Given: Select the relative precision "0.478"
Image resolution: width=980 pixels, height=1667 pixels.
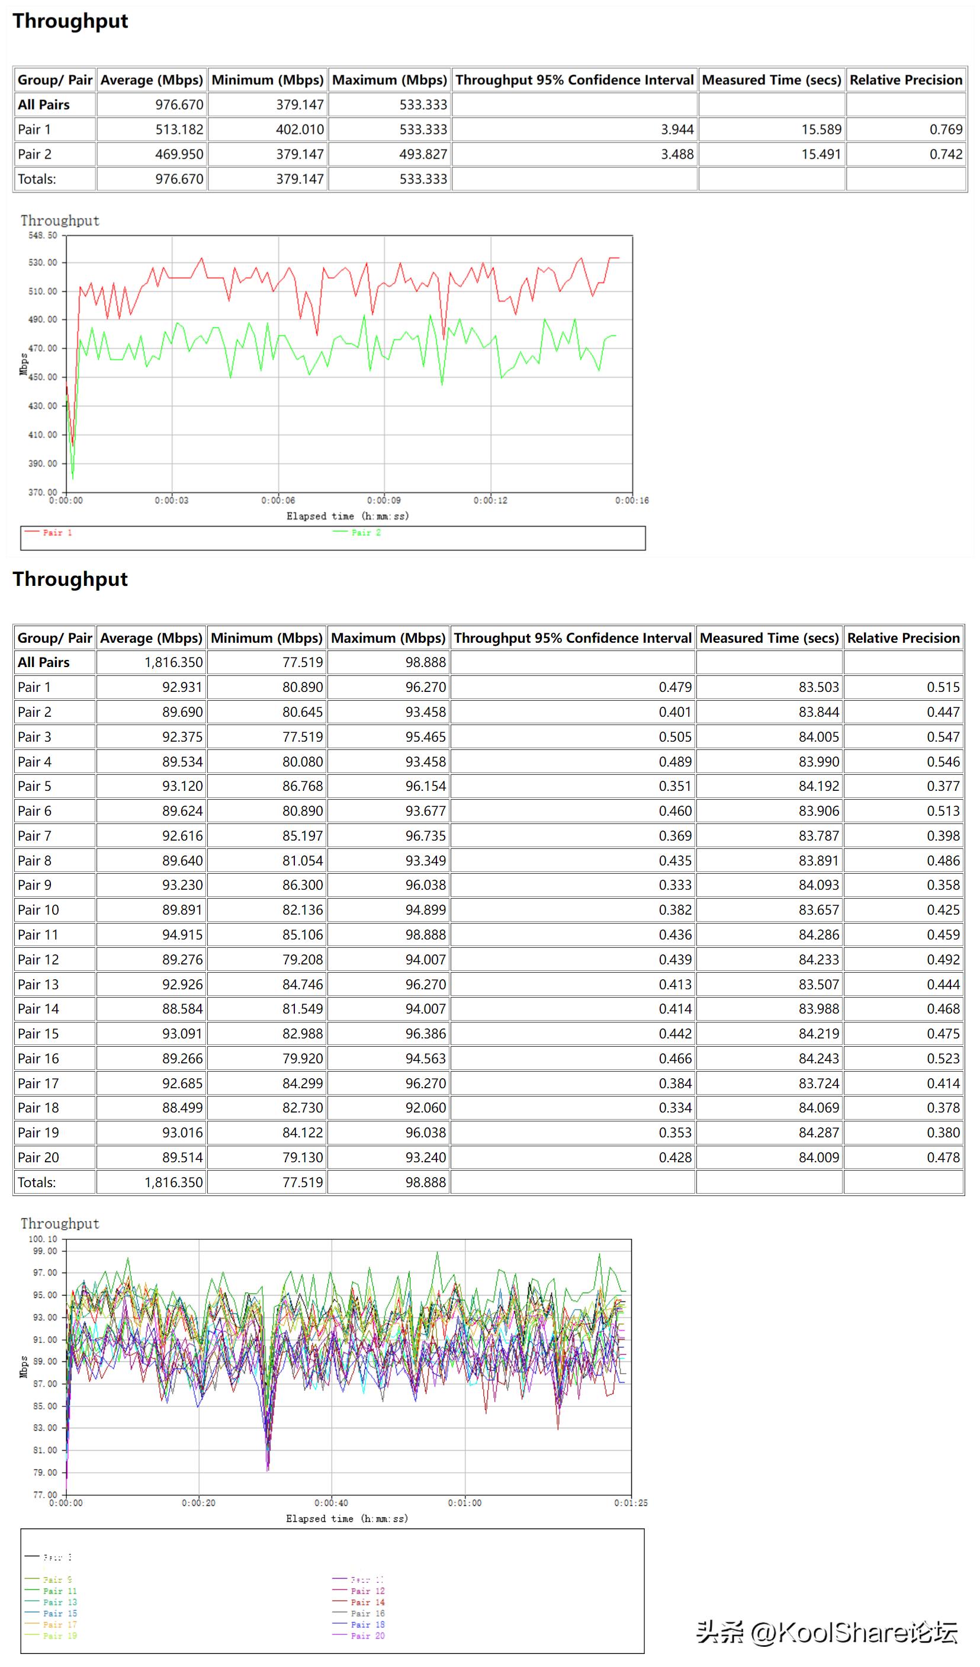Looking at the screenshot, I should click(943, 1158).
